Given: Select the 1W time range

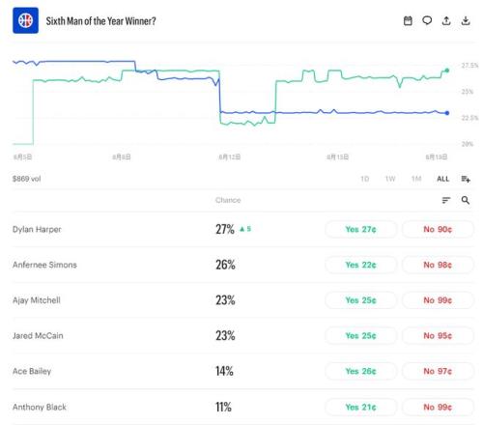Looking at the screenshot, I should [390, 179].
